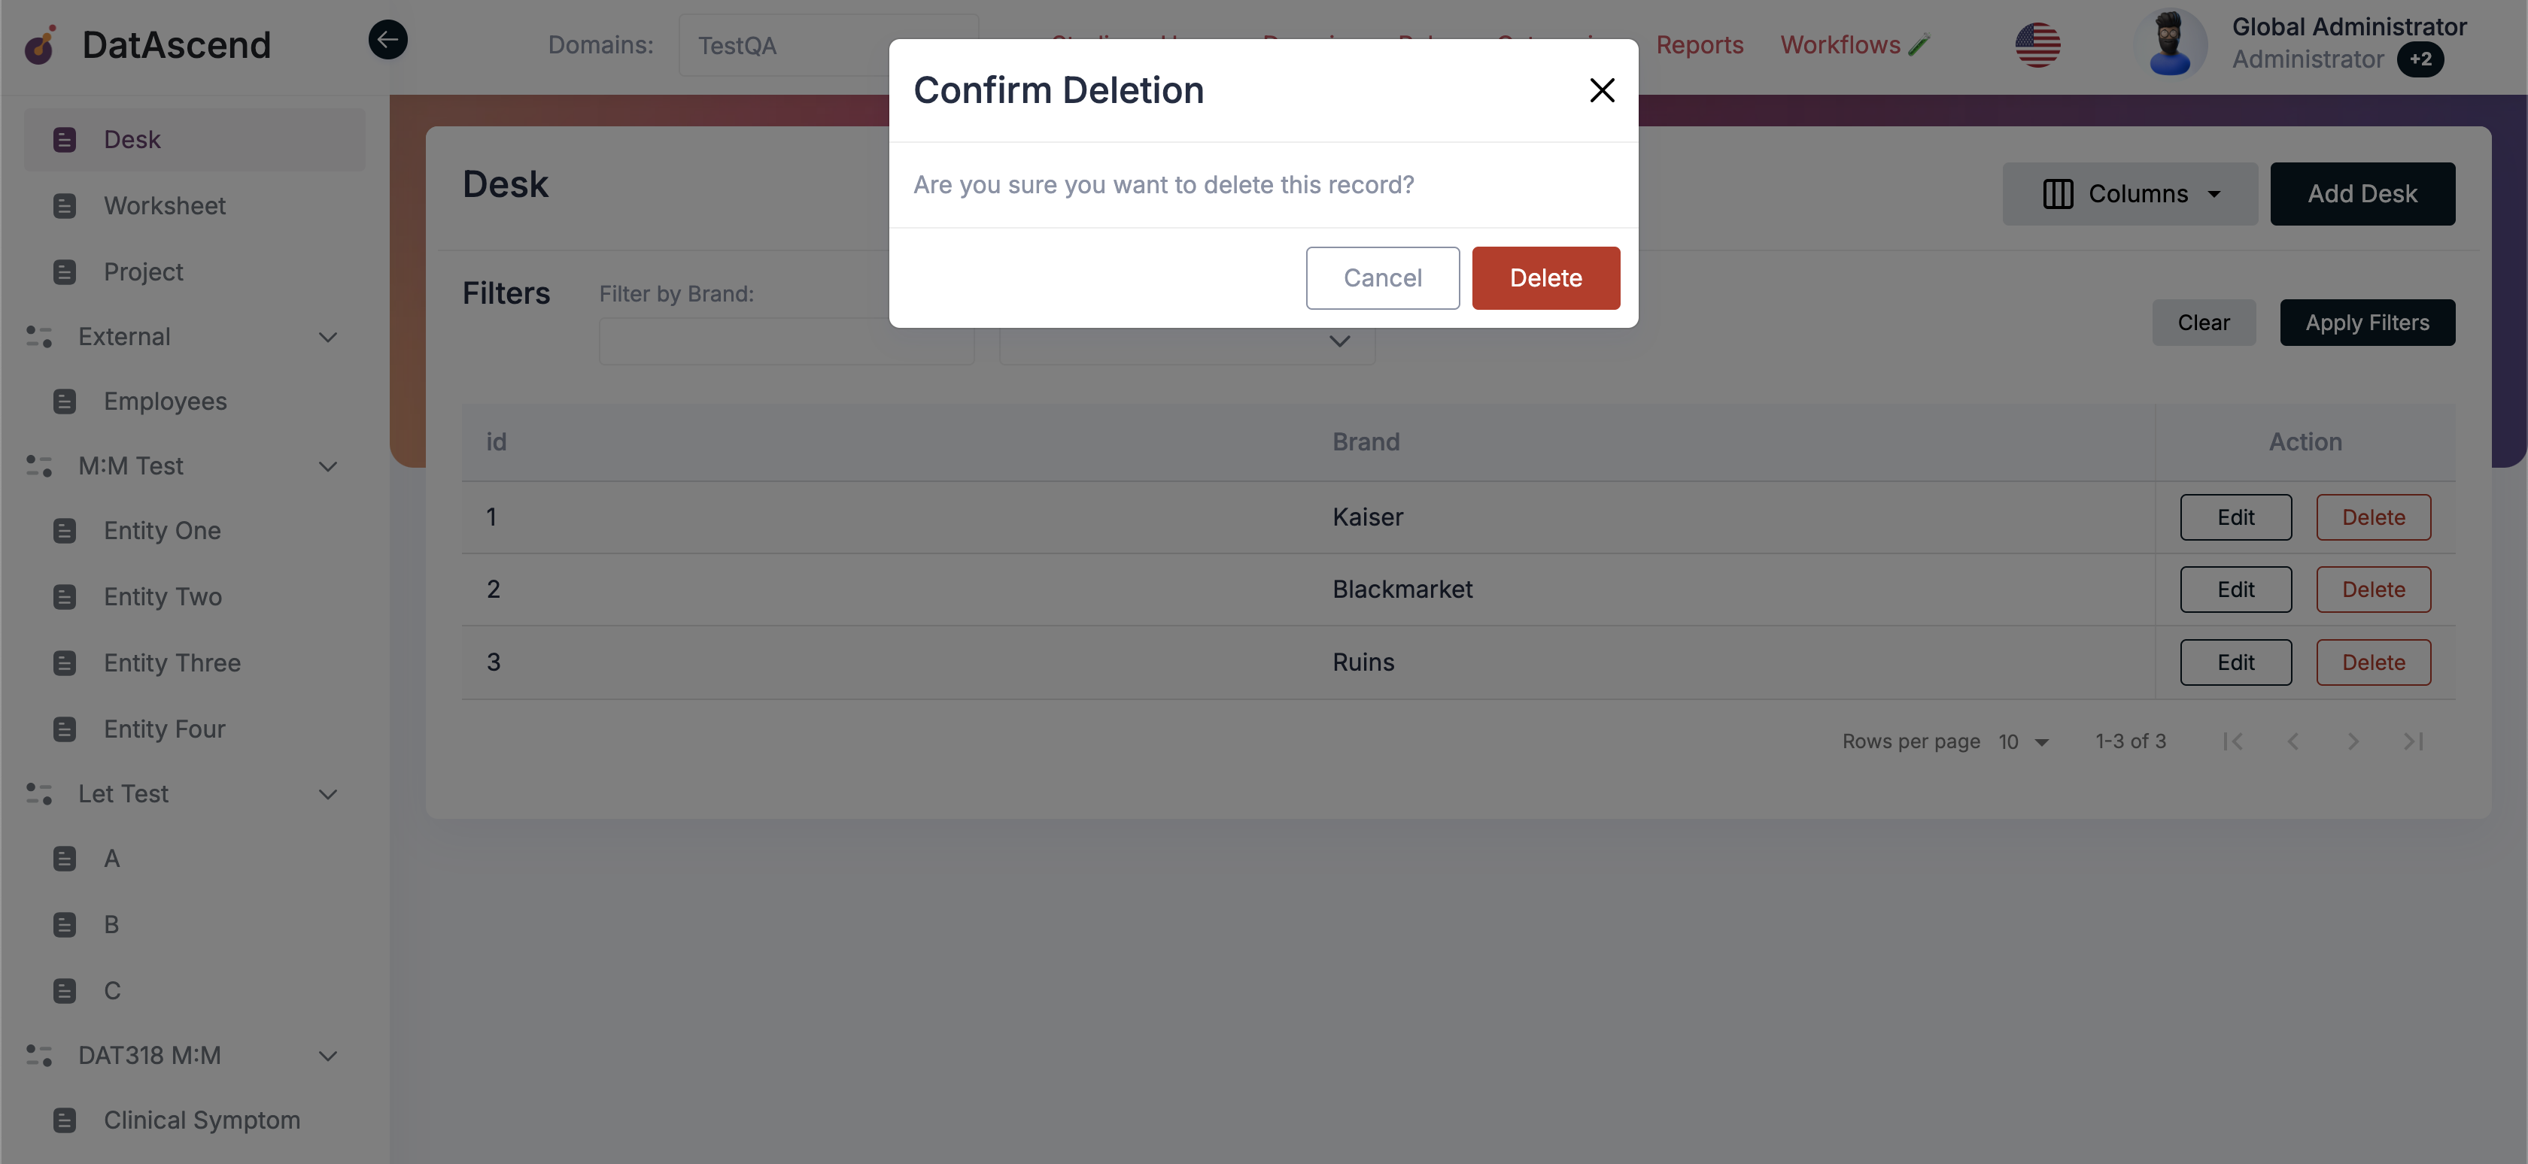Viewport: 2528px width, 1164px height.
Task: Close the Confirm Deletion dialog with X
Action: point(1602,89)
